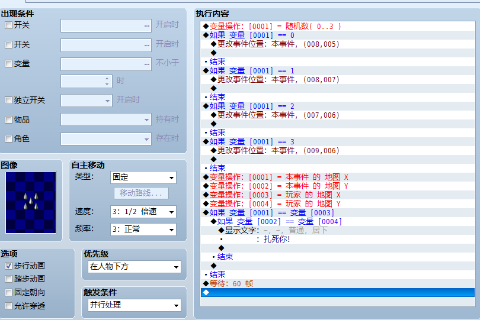Enable the 允许穿透 option
Image resolution: width=480 pixels, height=320 pixels.
8,306
